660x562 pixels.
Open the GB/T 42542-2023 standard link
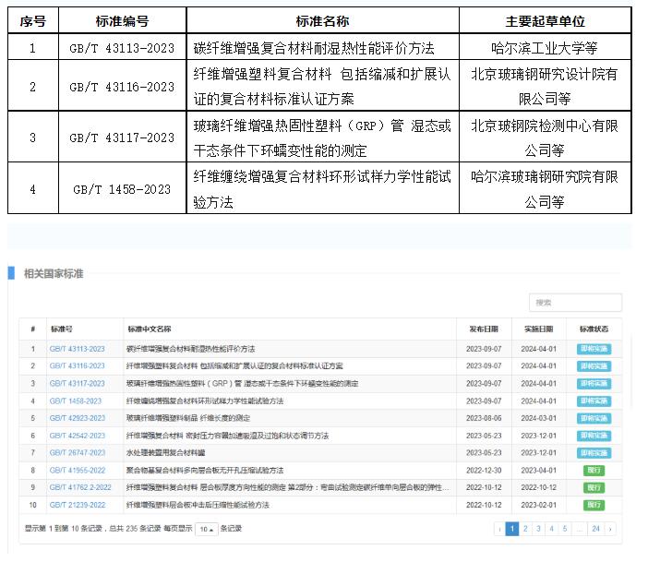pyautogui.click(x=78, y=436)
